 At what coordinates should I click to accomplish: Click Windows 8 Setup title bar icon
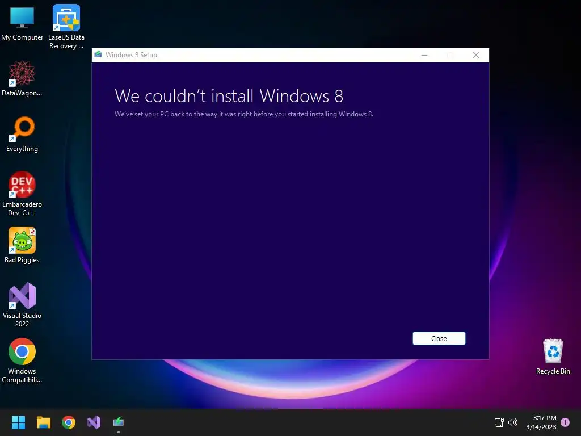[98, 54]
